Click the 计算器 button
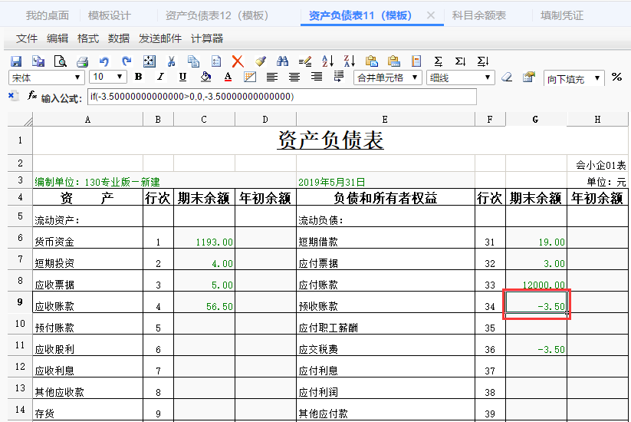 207,38
